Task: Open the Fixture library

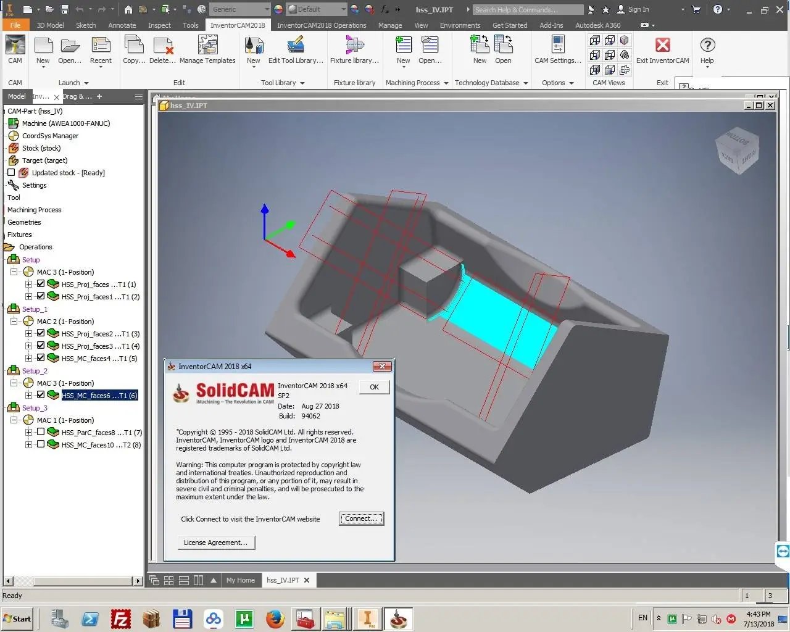Action: click(354, 50)
